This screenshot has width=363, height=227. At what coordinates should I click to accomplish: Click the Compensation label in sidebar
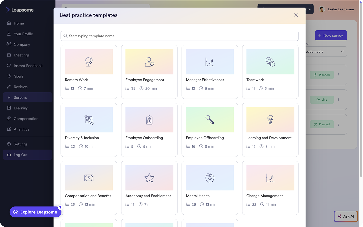click(x=26, y=119)
